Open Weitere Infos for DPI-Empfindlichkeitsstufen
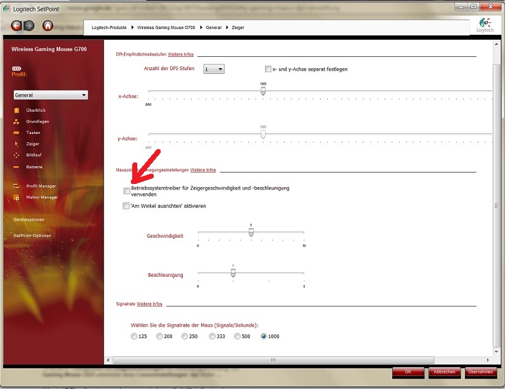 pyautogui.click(x=181, y=54)
